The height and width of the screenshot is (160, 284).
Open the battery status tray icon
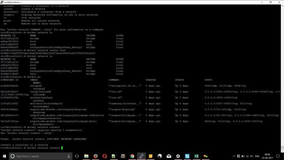[243, 156]
